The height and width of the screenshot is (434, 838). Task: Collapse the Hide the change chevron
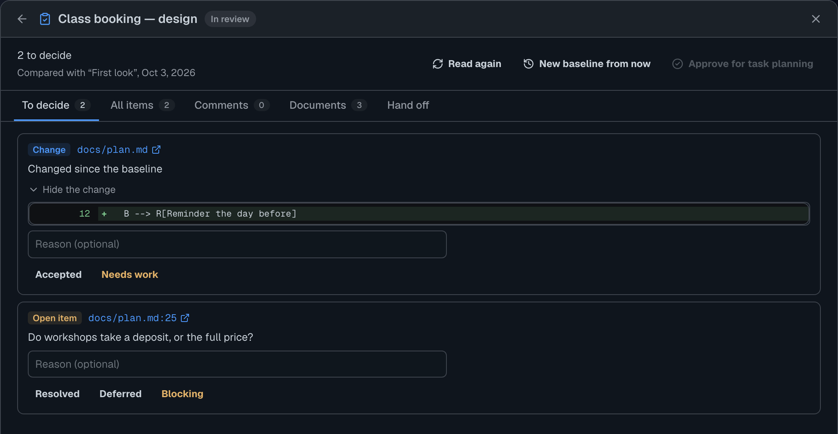(34, 190)
